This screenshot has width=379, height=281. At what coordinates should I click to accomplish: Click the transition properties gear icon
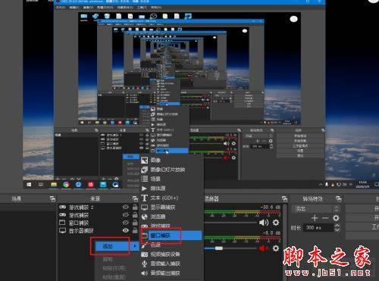336,218
